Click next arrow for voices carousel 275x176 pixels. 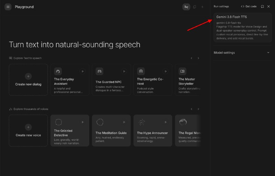click(x=198, y=109)
